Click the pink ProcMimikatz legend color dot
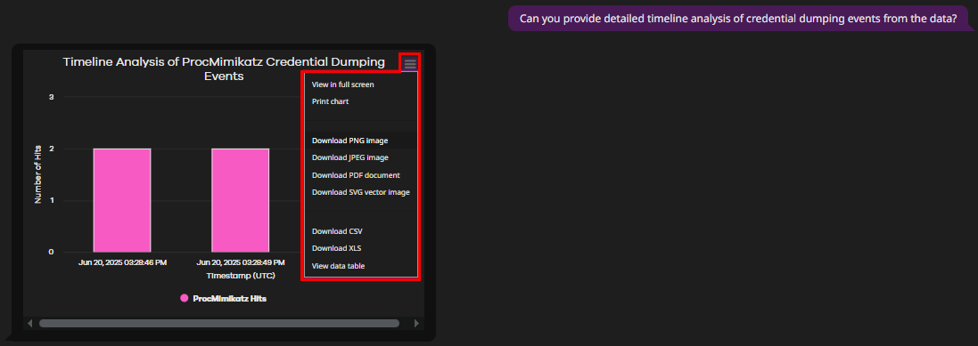 point(184,299)
